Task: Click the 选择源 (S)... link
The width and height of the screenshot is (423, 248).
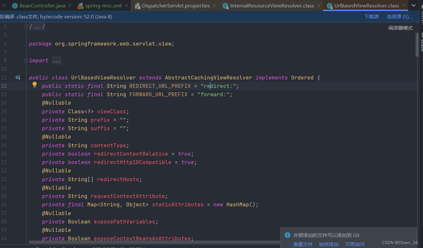Action: pos(399,17)
